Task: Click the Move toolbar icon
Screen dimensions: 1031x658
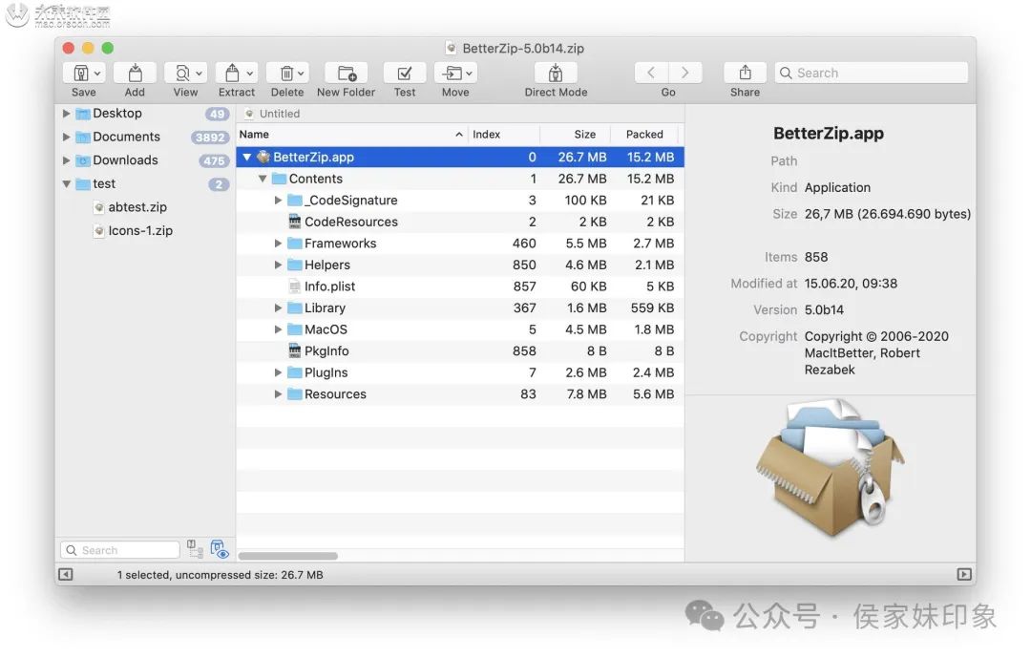Action: [455, 73]
